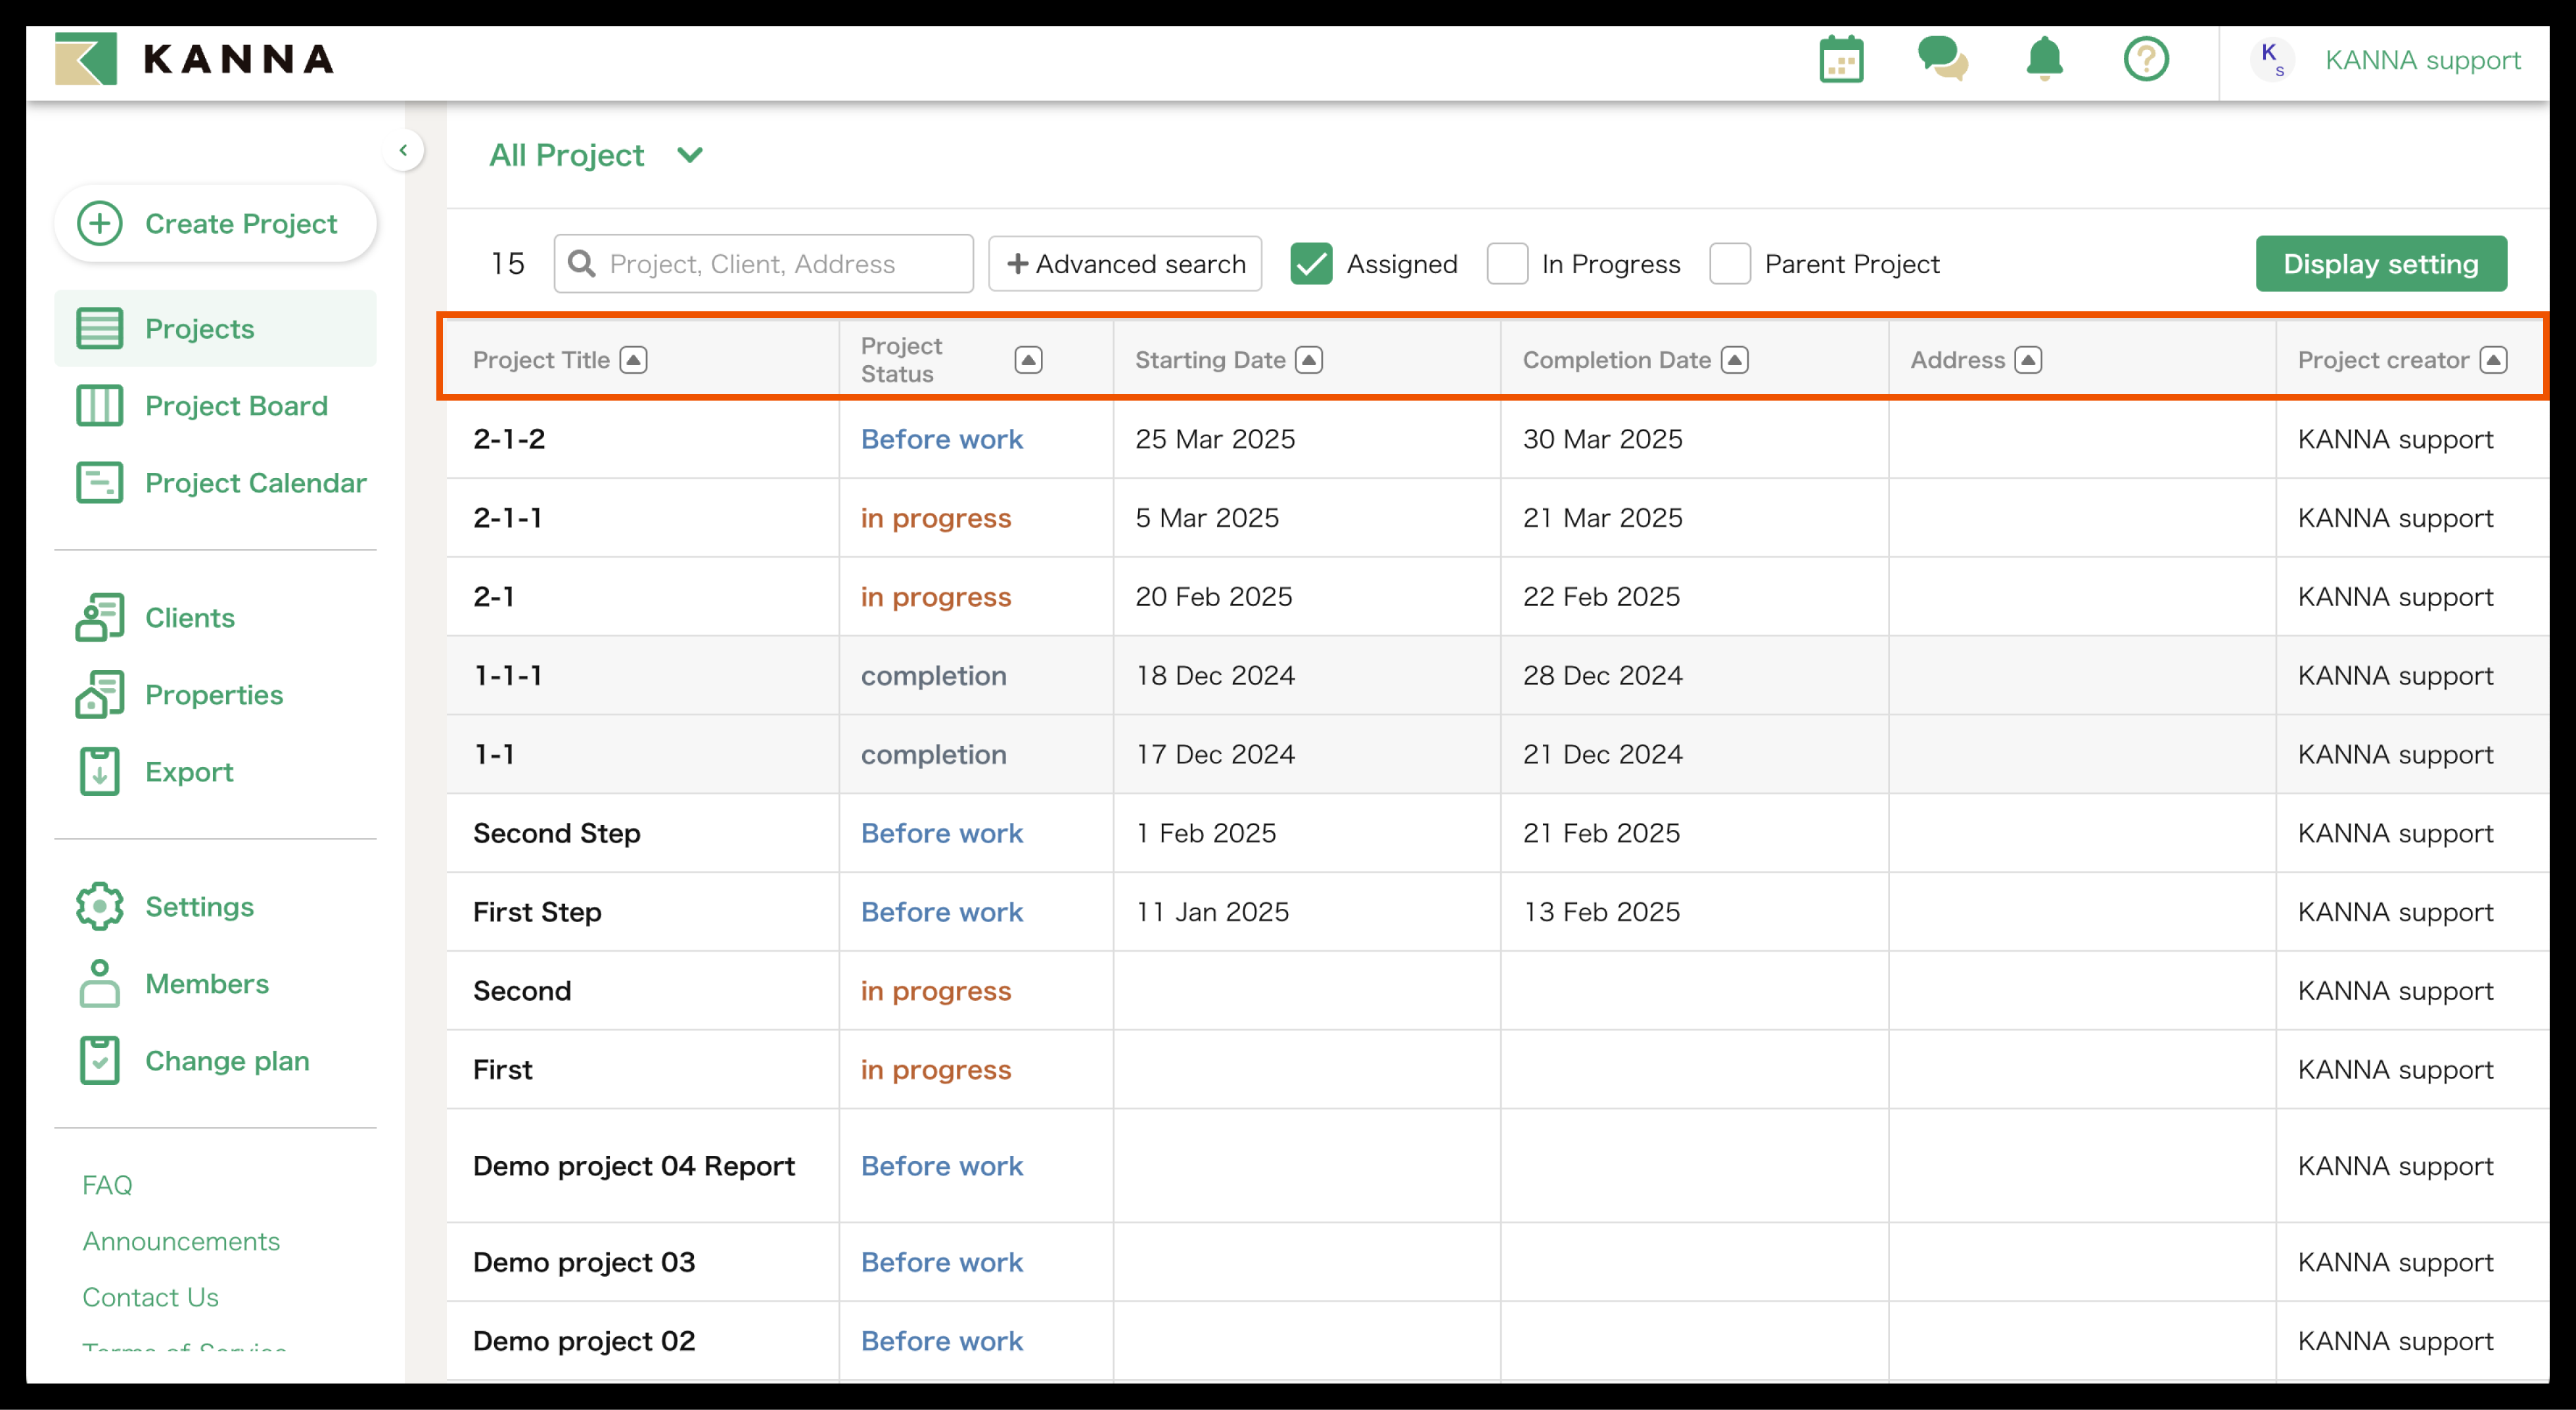This screenshot has width=2576, height=1410.
Task: Collapse the sidebar with the chevron
Action: (x=403, y=151)
